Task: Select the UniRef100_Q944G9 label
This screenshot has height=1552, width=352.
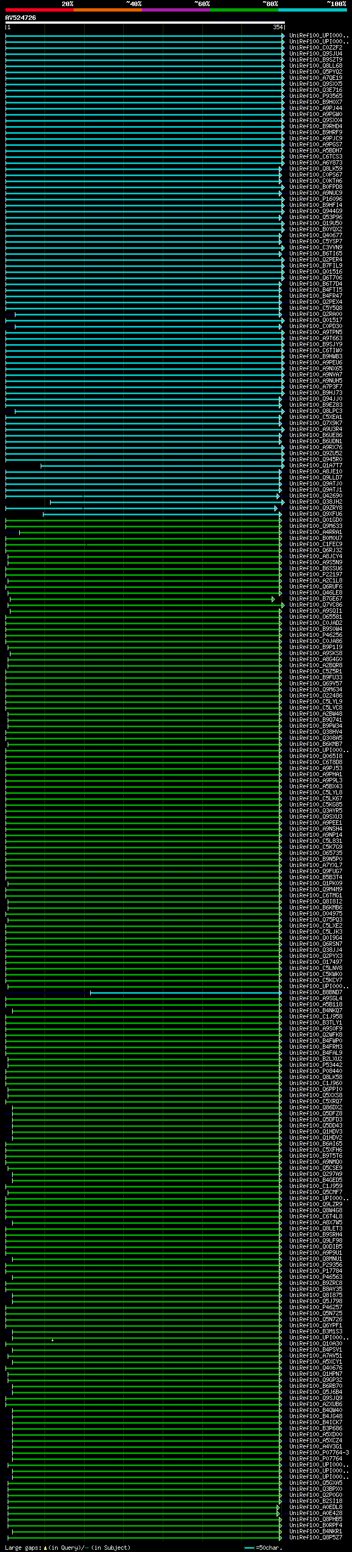Action: tap(315, 211)
